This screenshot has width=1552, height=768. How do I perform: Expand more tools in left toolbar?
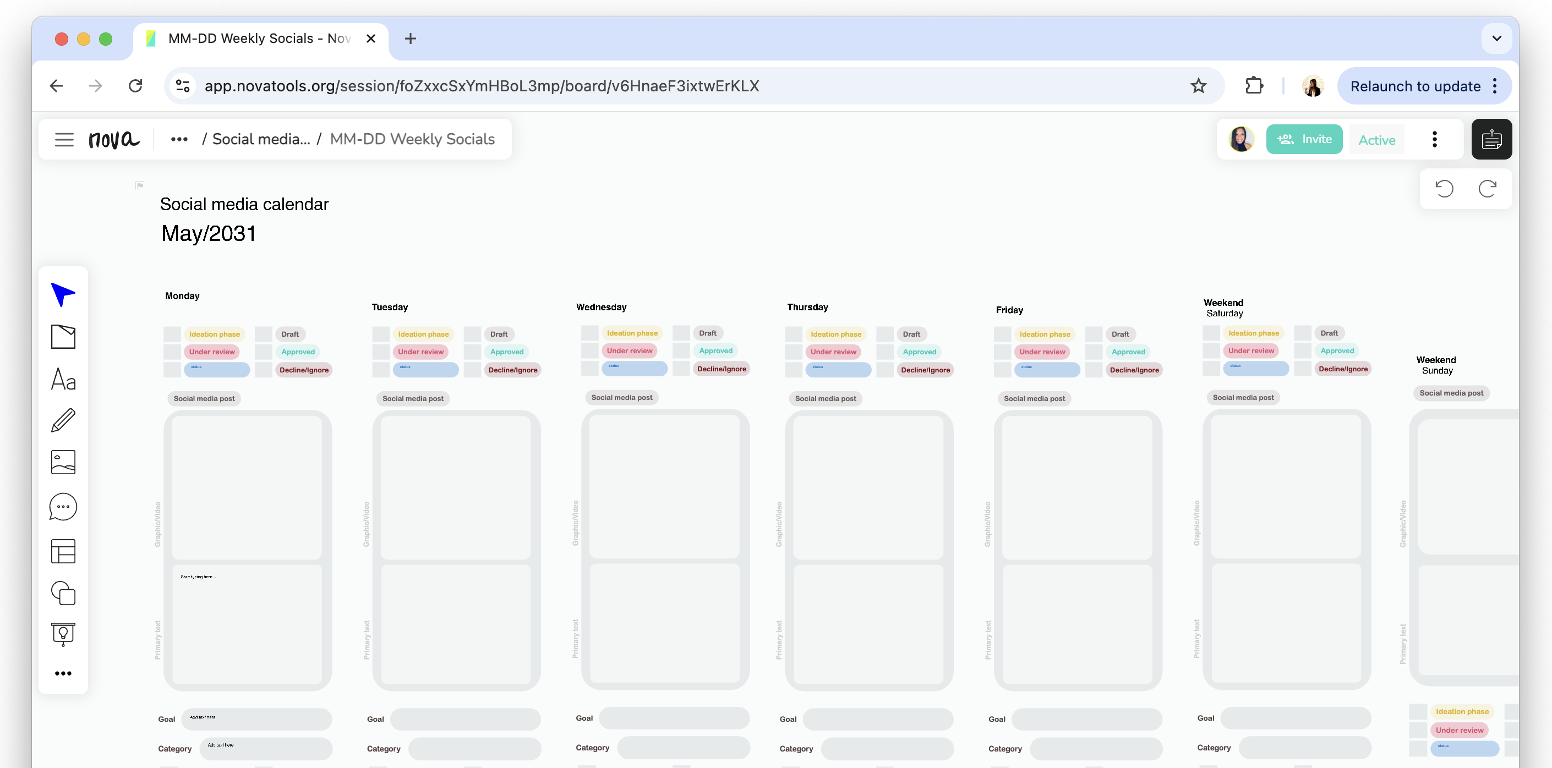click(x=63, y=673)
